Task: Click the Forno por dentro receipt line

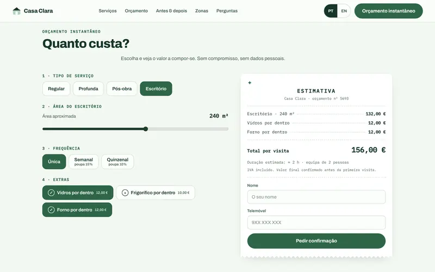Action: click(316, 132)
